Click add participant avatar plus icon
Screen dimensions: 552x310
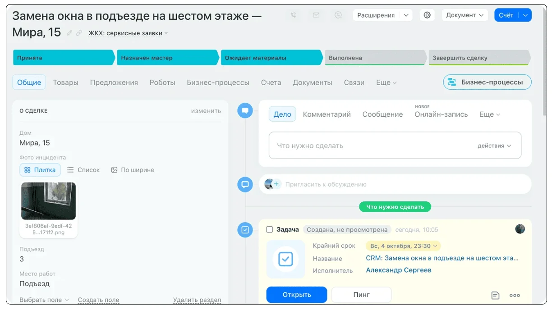276,184
